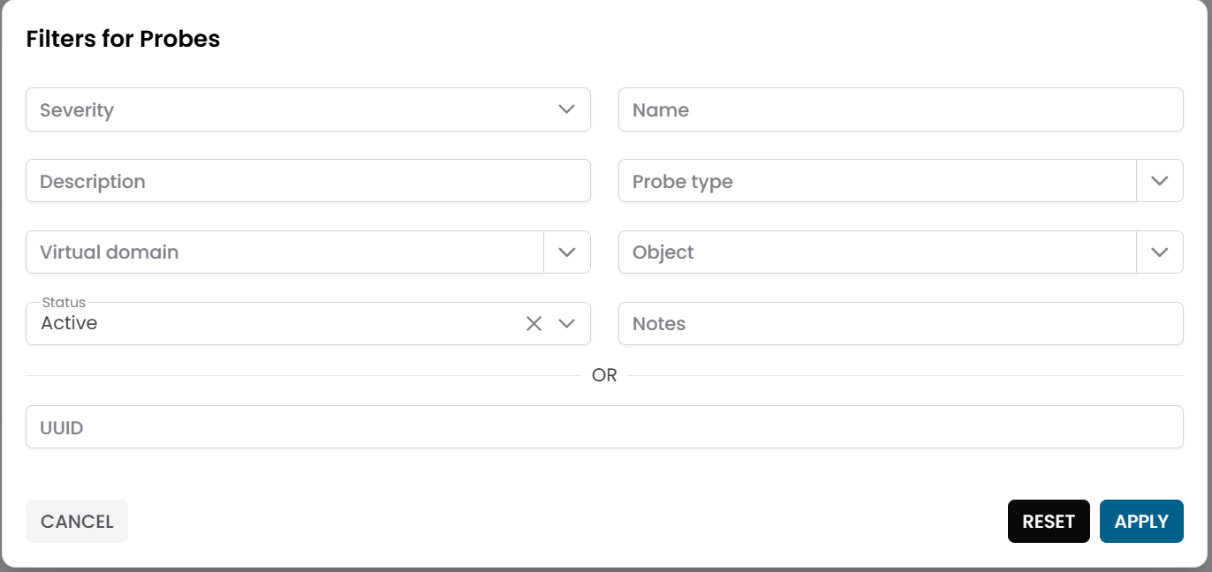Viewport: 1212px width, 572px height.
Task: Focus the Description text field
Action: point(307,181)
